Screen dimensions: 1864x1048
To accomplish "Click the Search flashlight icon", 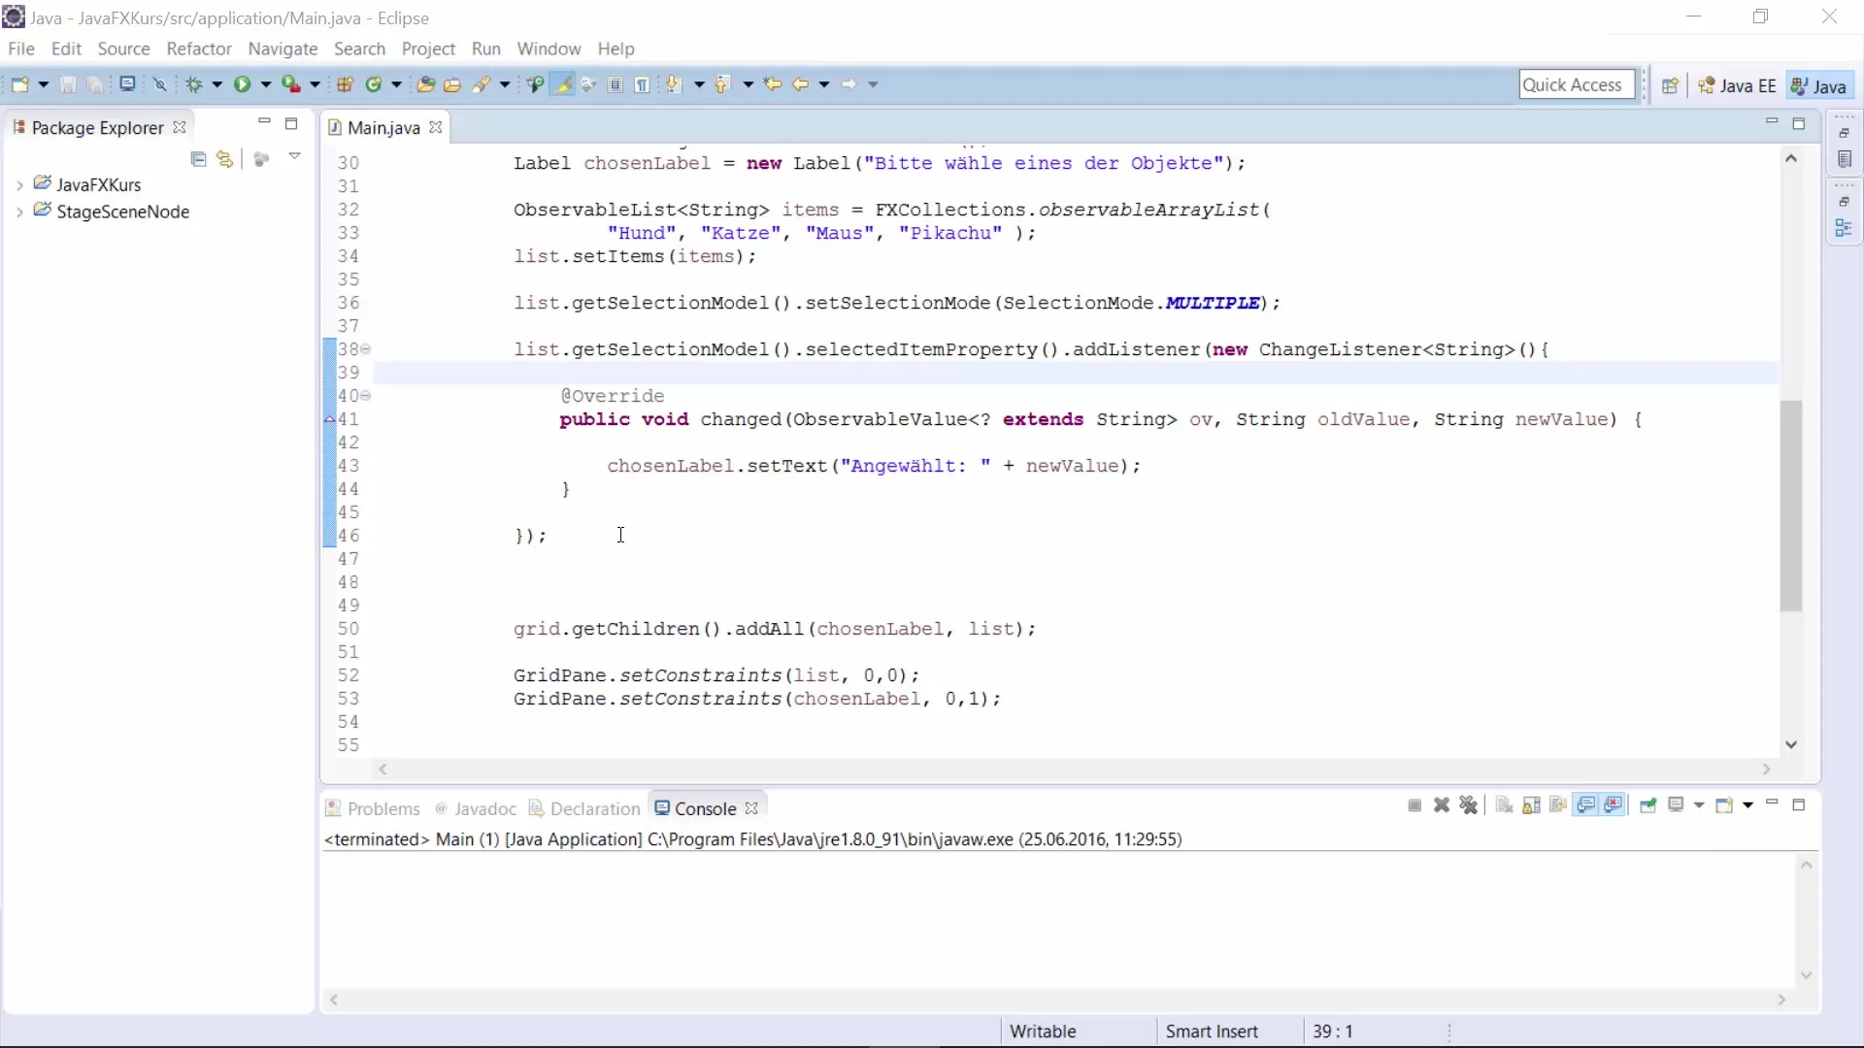I will [482, 84].
